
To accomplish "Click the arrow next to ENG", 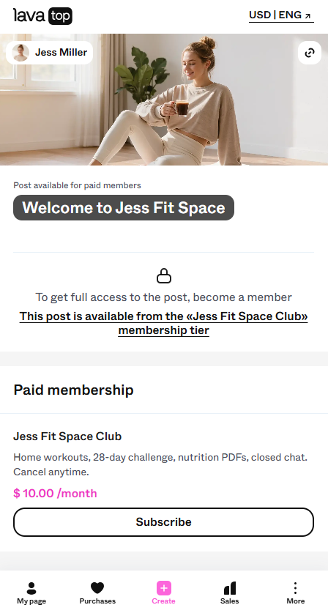I will click(x=308, y=16).
